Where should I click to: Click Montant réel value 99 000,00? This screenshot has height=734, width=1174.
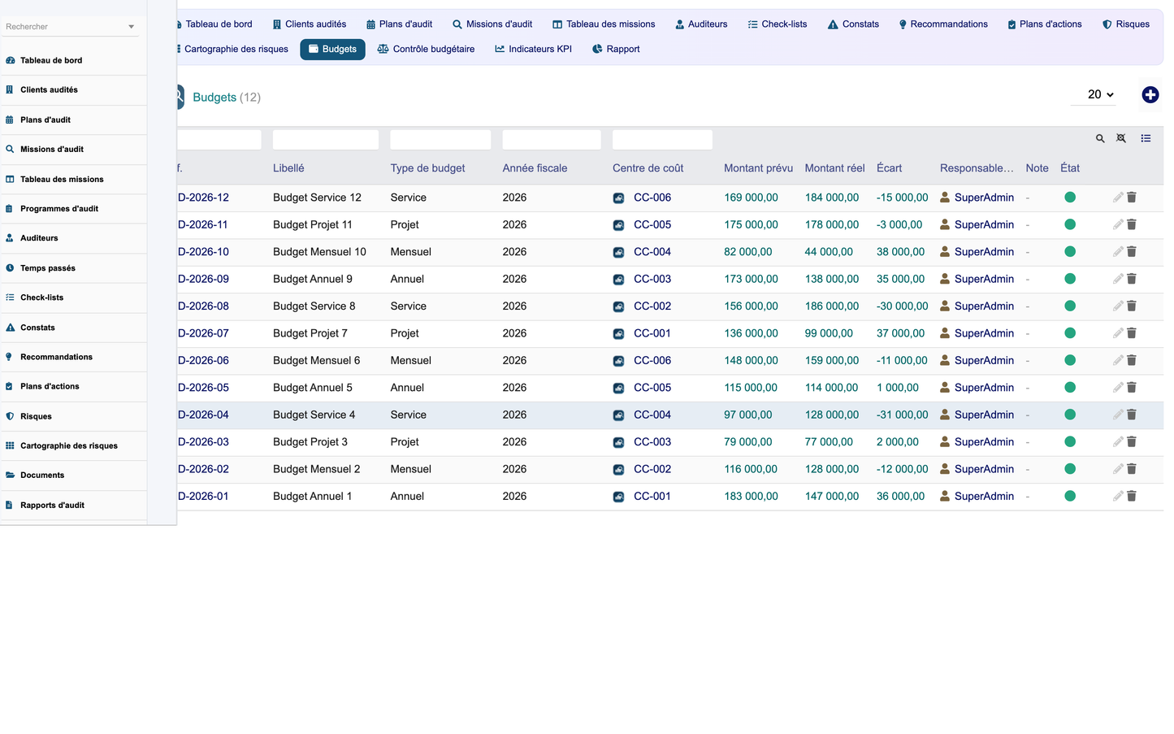point(829,333)
